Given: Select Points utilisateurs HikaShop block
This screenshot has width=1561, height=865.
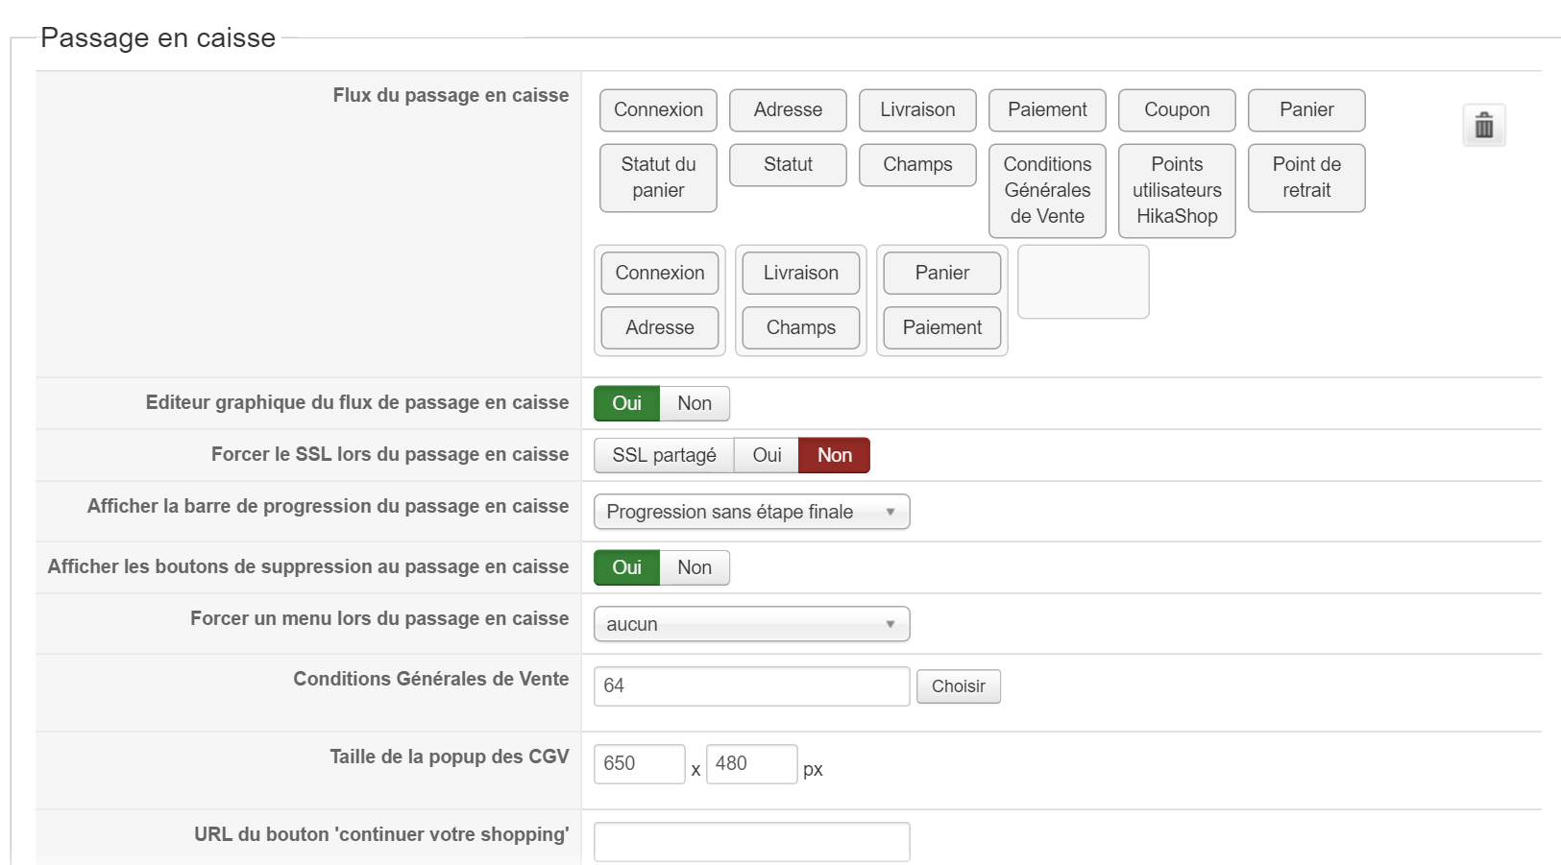Looking at the screenshot, I should (x=1177, y=190).
